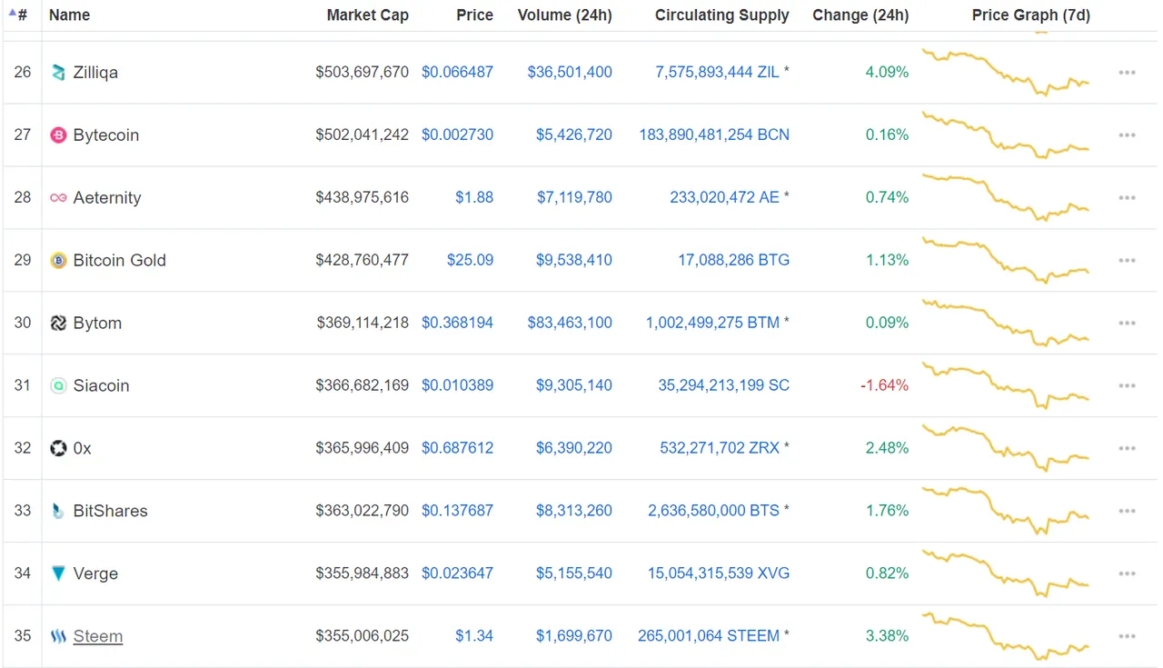Click the Siacoin logo icon
This screenshot has width=1163, height=668.
[58, 386]
